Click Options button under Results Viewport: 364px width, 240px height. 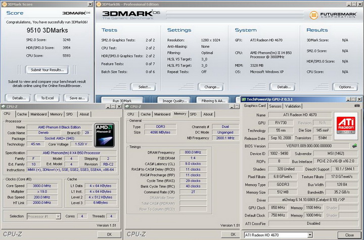point(346,87)
